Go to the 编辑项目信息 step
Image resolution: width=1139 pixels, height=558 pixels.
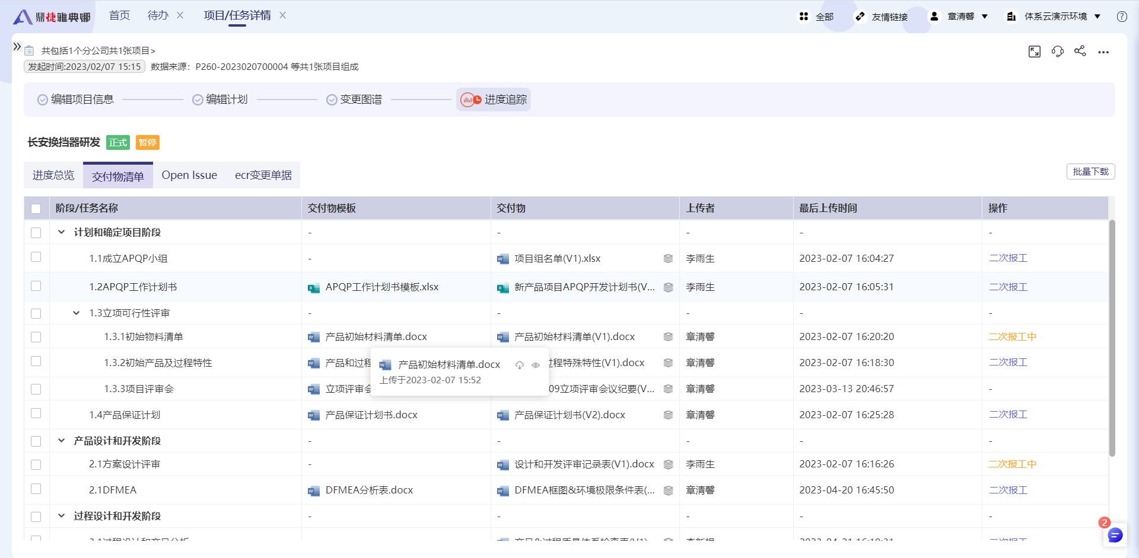(x=75, y=100)
